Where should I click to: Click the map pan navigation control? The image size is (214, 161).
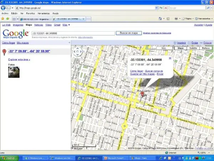(77, 52)
